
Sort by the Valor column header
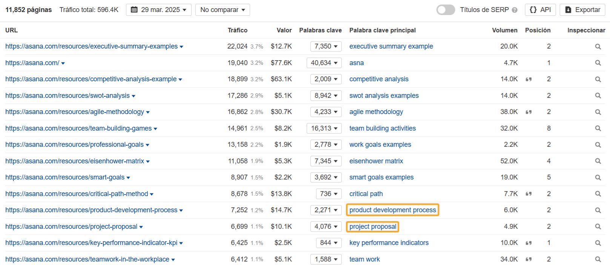coord(284,30)
